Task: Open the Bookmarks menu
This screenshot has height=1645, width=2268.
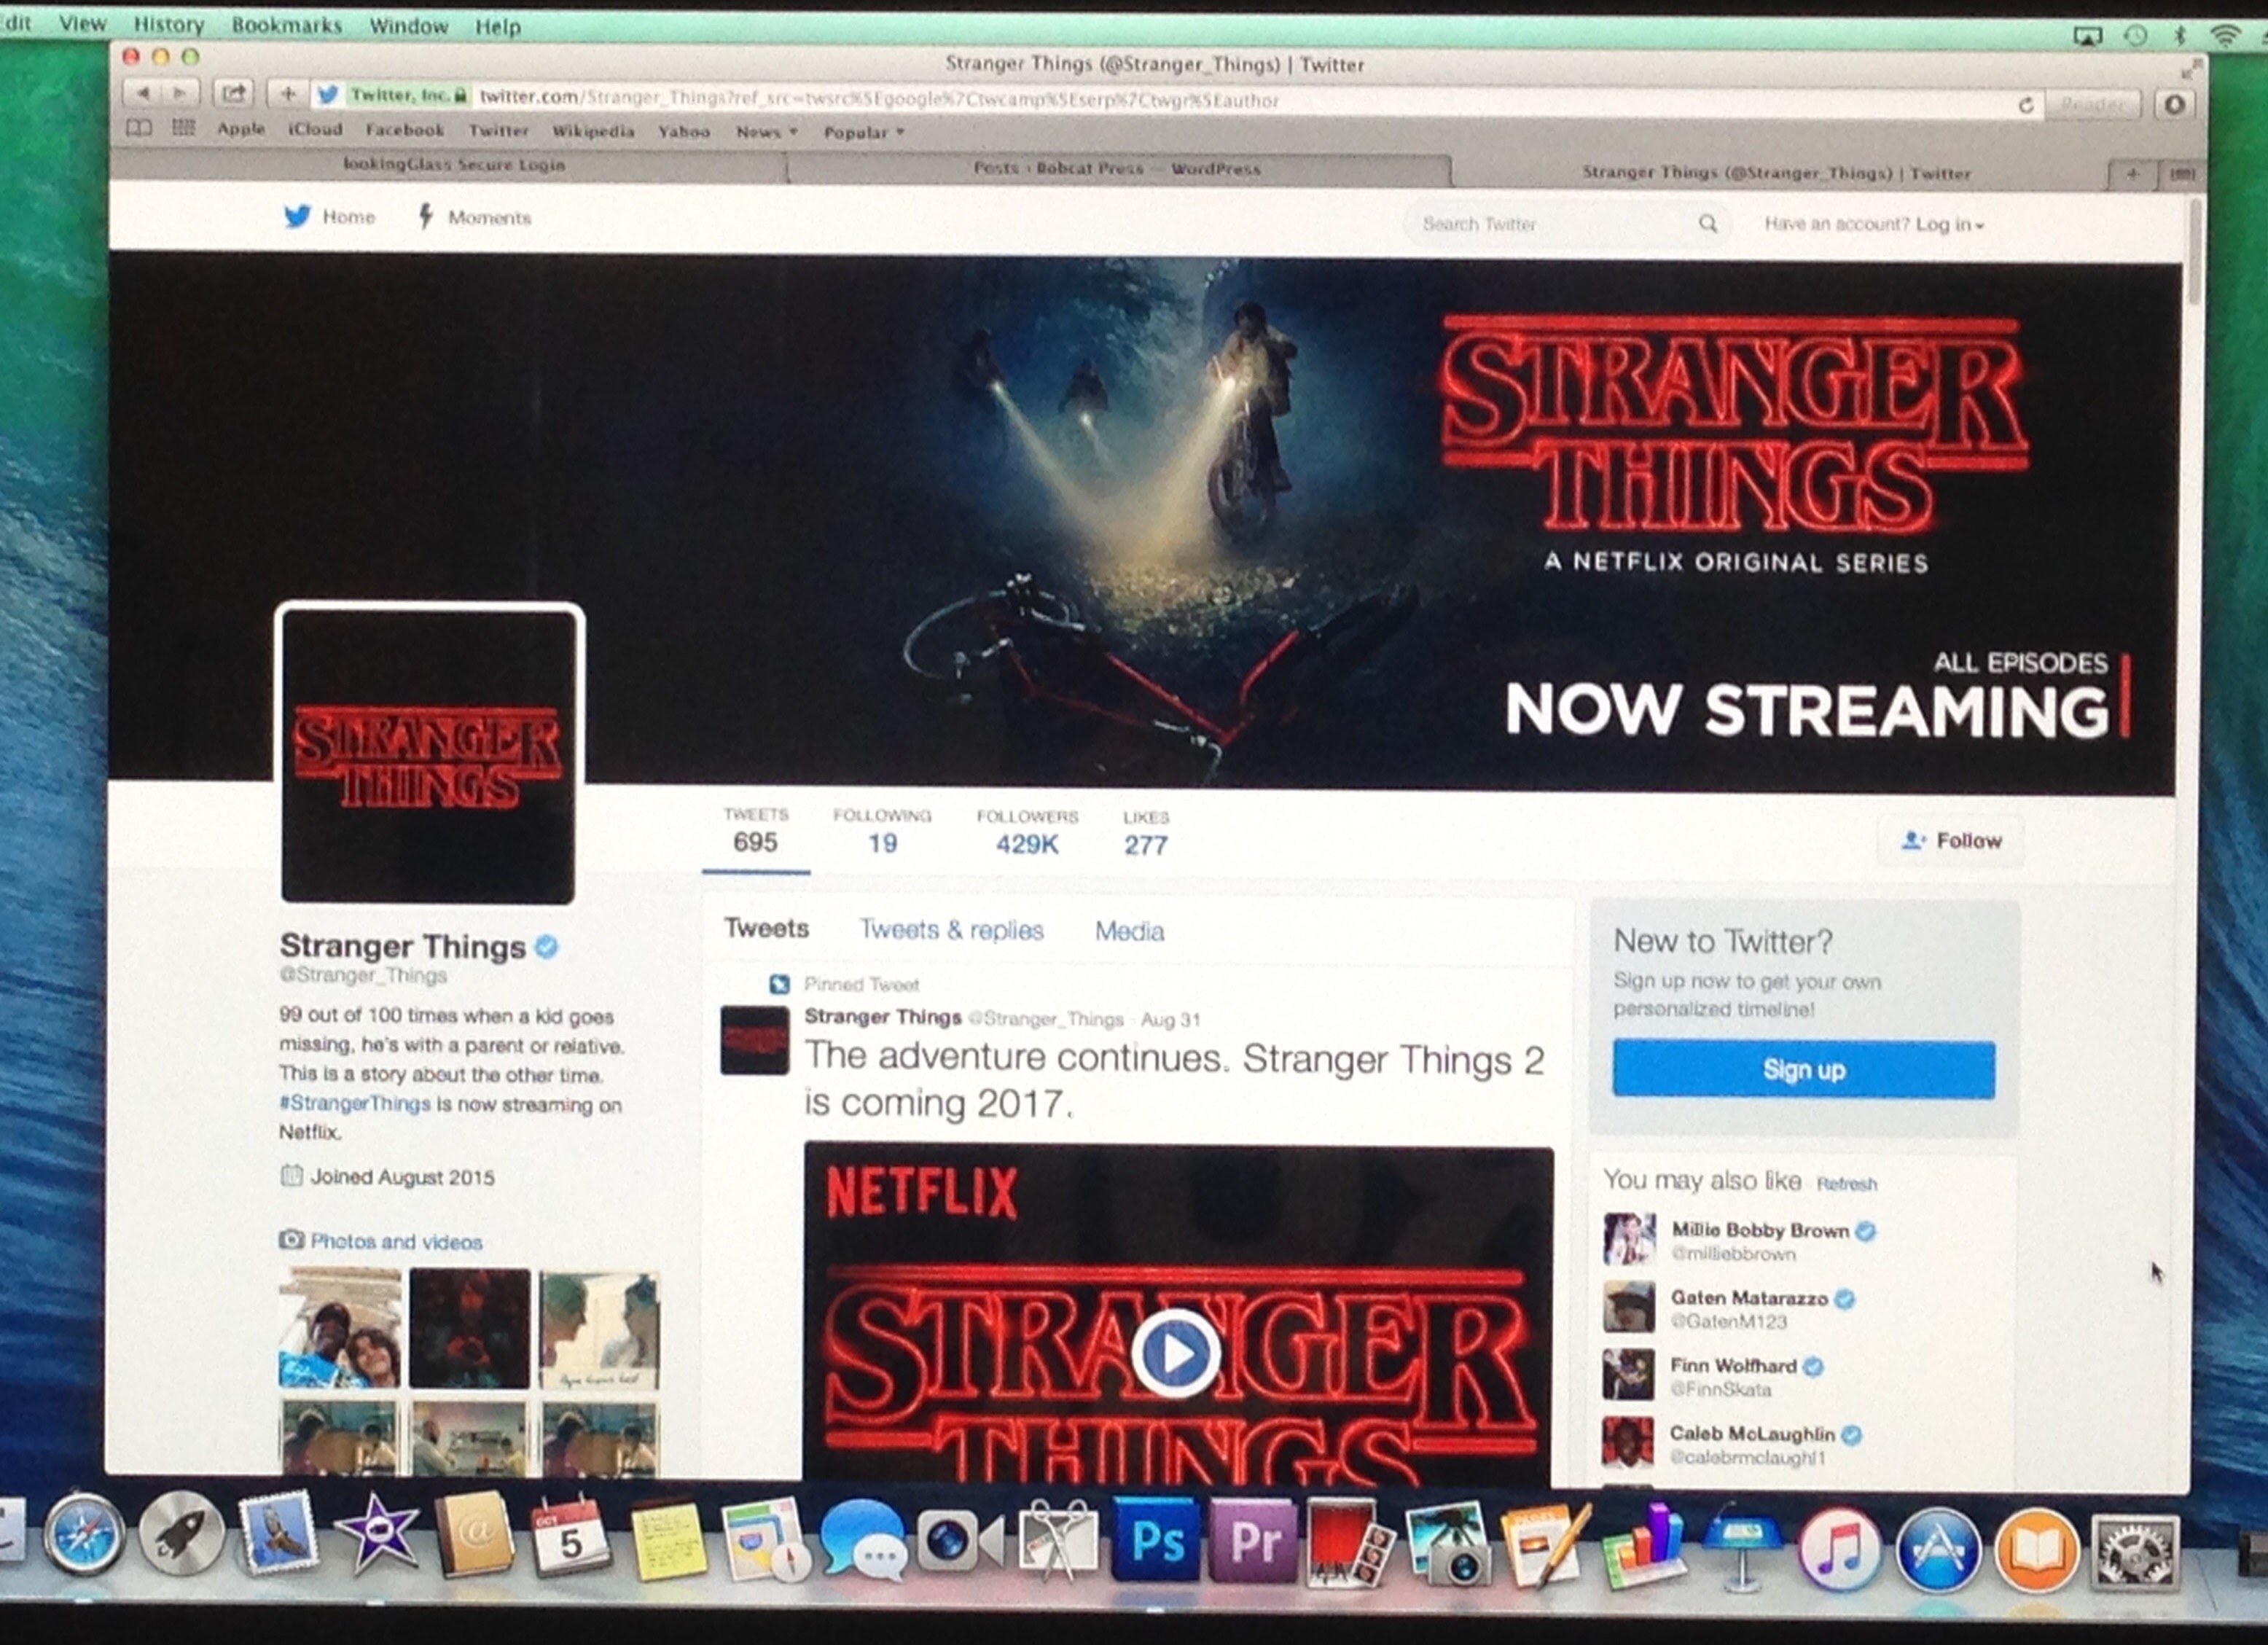Action: pos(286,24)
